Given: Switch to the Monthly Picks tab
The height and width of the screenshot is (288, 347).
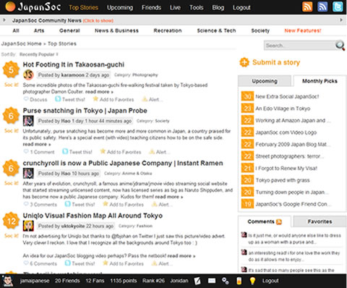Looking at the screenshot, I should [320, 81].
